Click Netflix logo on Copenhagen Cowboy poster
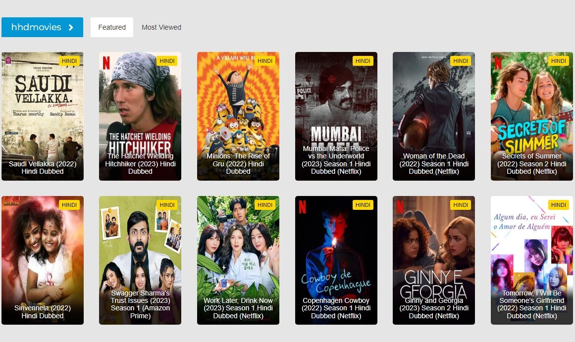The image size is (575, 342). 302,206
